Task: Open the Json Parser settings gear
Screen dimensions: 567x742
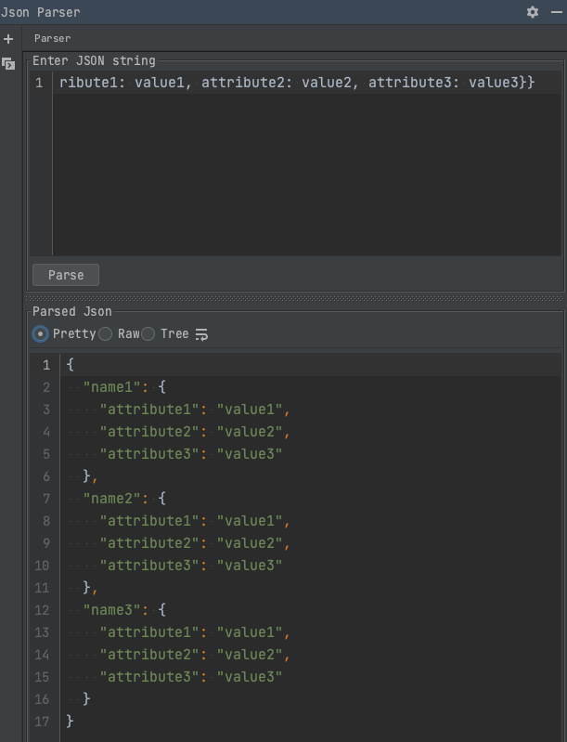Action: click(x=533, y=12)
